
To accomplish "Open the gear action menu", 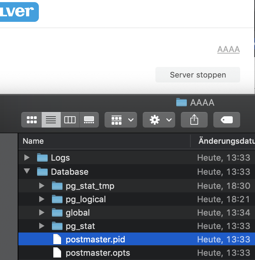I will (159, 120).
